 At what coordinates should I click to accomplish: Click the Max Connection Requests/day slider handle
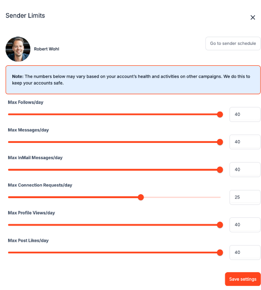[x=141, y=197]
